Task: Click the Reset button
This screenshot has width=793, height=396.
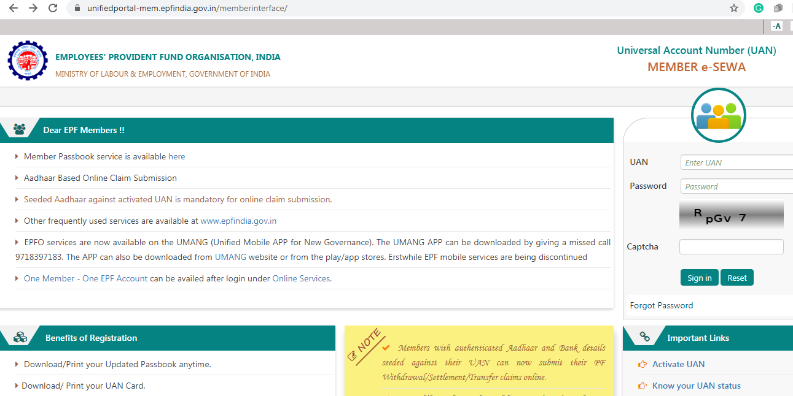Action: (736, 278)
